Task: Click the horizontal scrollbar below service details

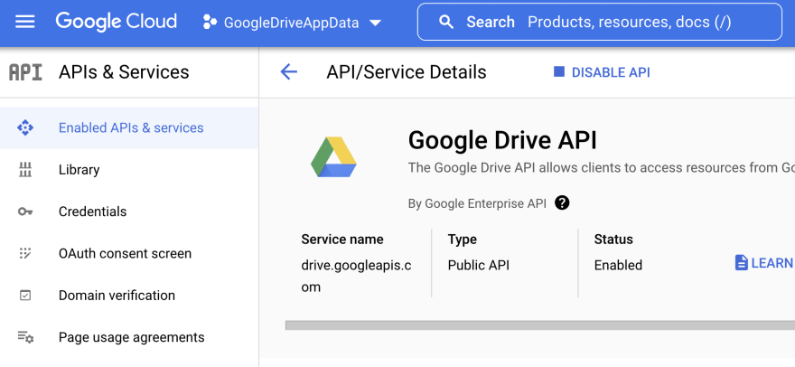Action: tap(540, 325)
